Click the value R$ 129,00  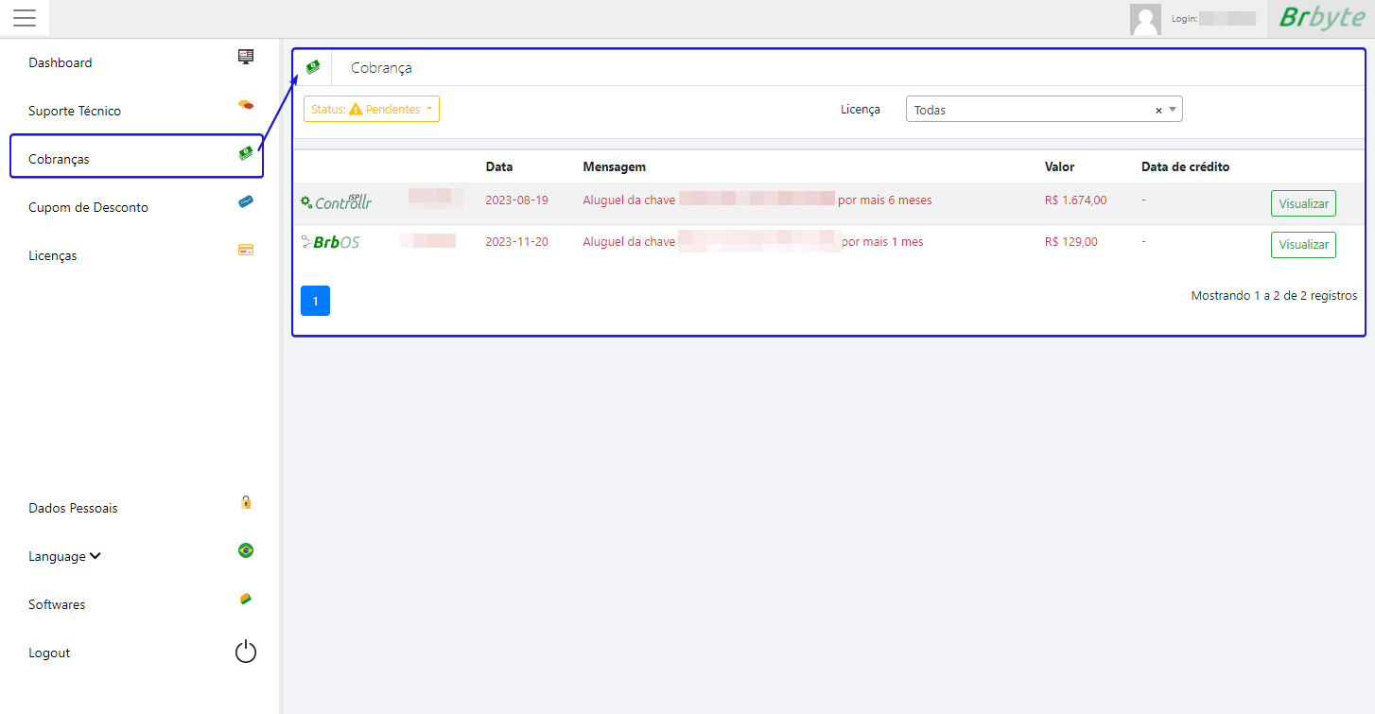click(1071, 241)
